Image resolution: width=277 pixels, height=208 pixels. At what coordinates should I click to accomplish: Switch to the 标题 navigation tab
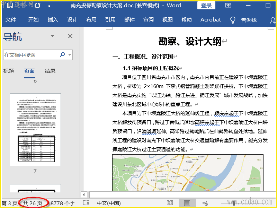[9, 71]
